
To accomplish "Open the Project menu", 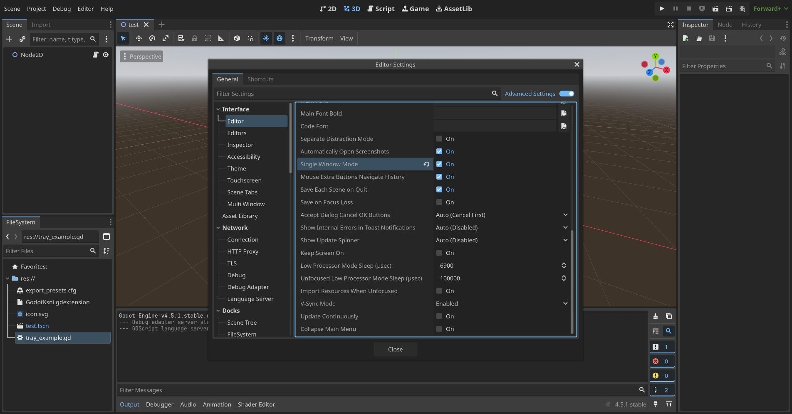I will coord(36,9).
